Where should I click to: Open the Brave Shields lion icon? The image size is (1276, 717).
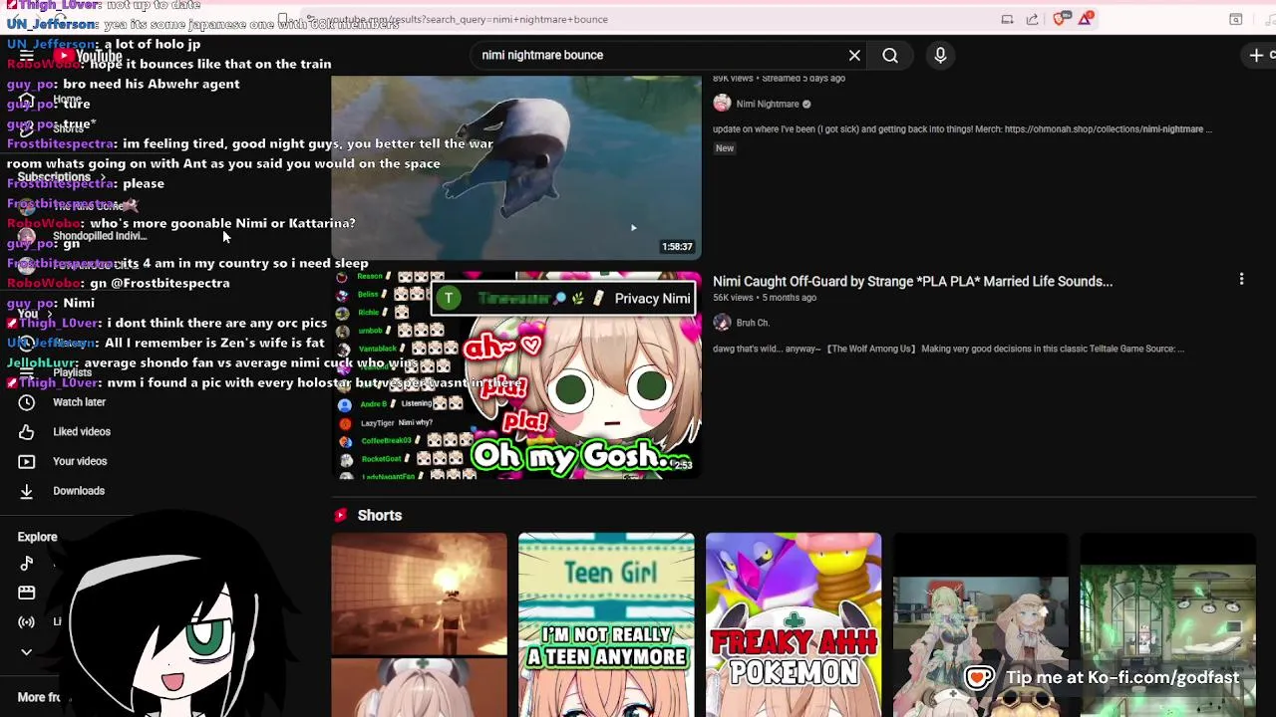[x=1060, y=19]
